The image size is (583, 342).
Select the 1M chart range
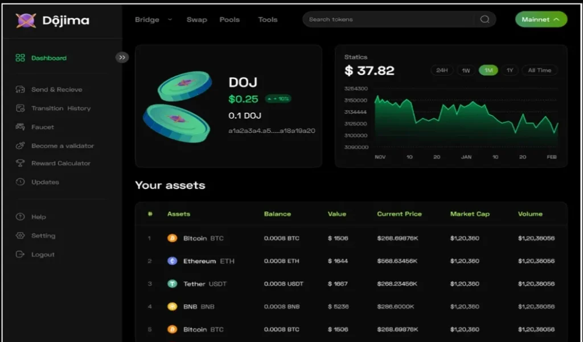[x=488, y=70]
